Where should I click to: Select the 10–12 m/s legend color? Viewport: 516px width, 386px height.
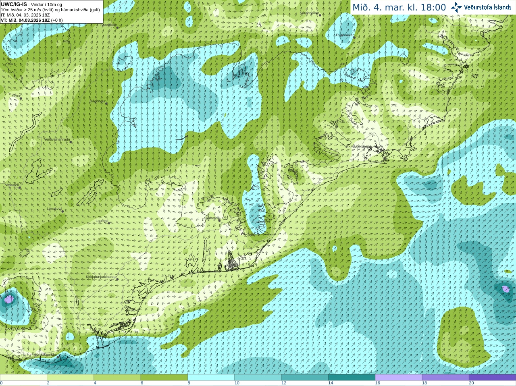pyautogui.click(x=258, y=378)
